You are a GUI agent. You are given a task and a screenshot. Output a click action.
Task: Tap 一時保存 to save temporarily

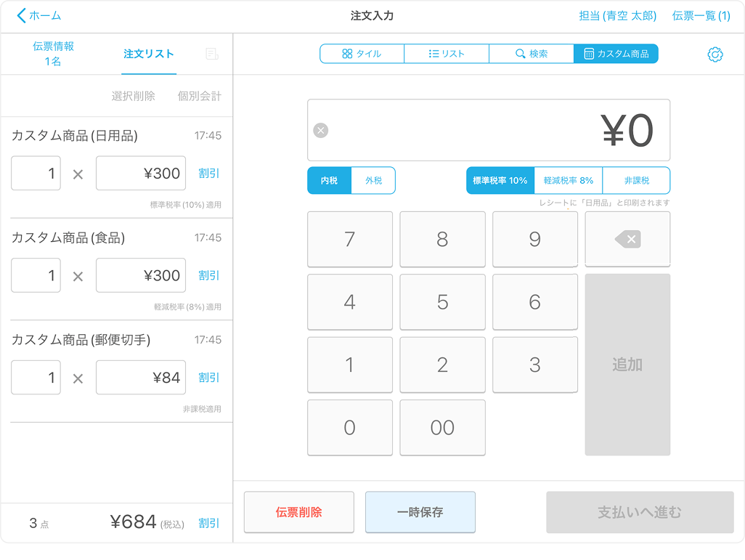coord(420,512)
